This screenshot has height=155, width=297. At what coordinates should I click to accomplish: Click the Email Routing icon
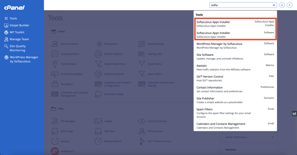(x=142, y=44)
